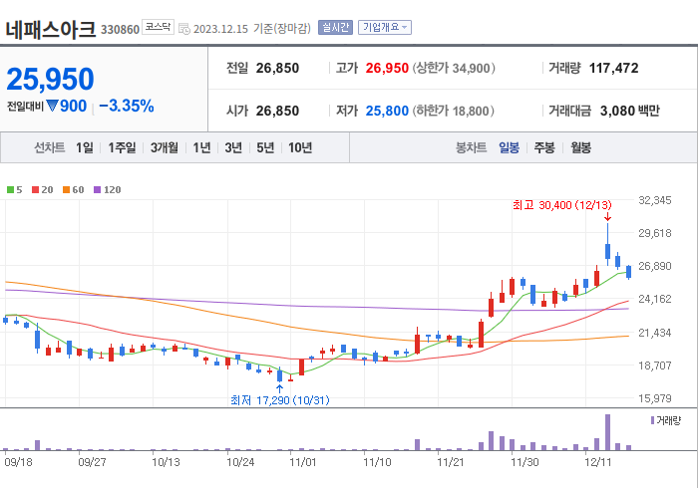This screenshot has width=698, height=488.
Task: Switch to 주봉 weekly candle chart
Action: (x=544, y=147)
